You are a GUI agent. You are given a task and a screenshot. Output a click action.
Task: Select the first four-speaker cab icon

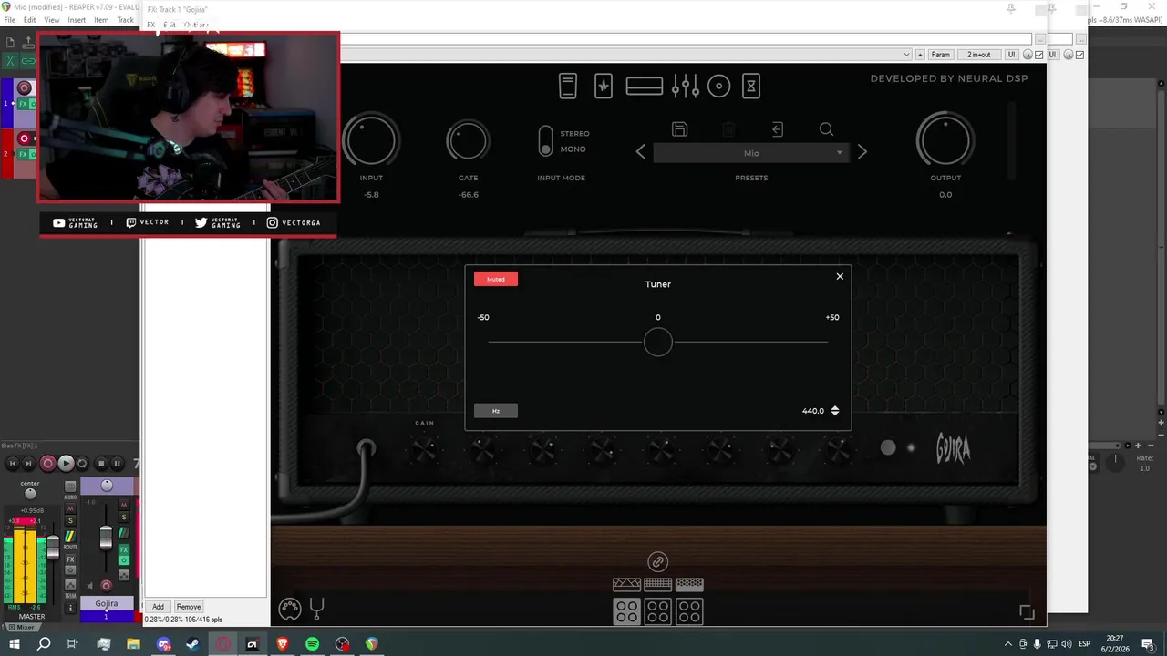pyautogui.click(x=626, y=611)
